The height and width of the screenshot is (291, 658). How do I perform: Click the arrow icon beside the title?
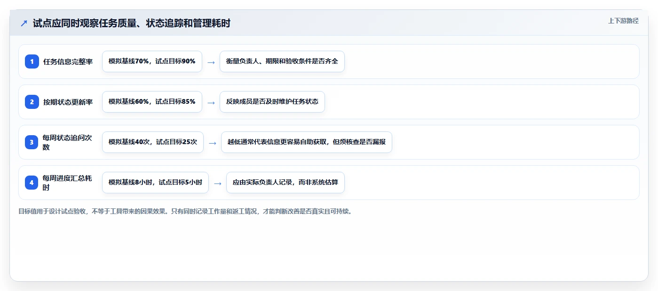(24, 23)
